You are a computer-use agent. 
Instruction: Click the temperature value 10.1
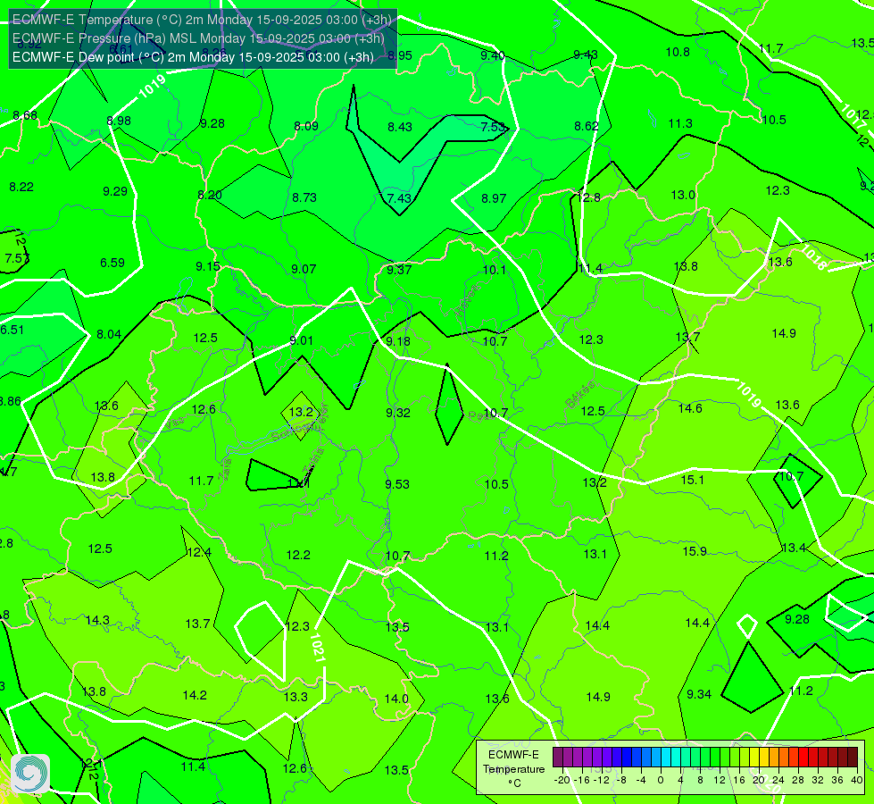click(x=495, y=270)
